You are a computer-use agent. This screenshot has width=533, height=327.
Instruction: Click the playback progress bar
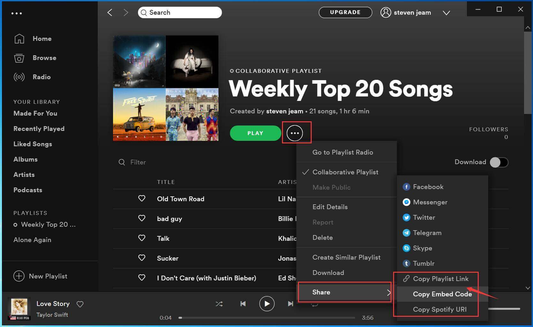tap(267, 318)
